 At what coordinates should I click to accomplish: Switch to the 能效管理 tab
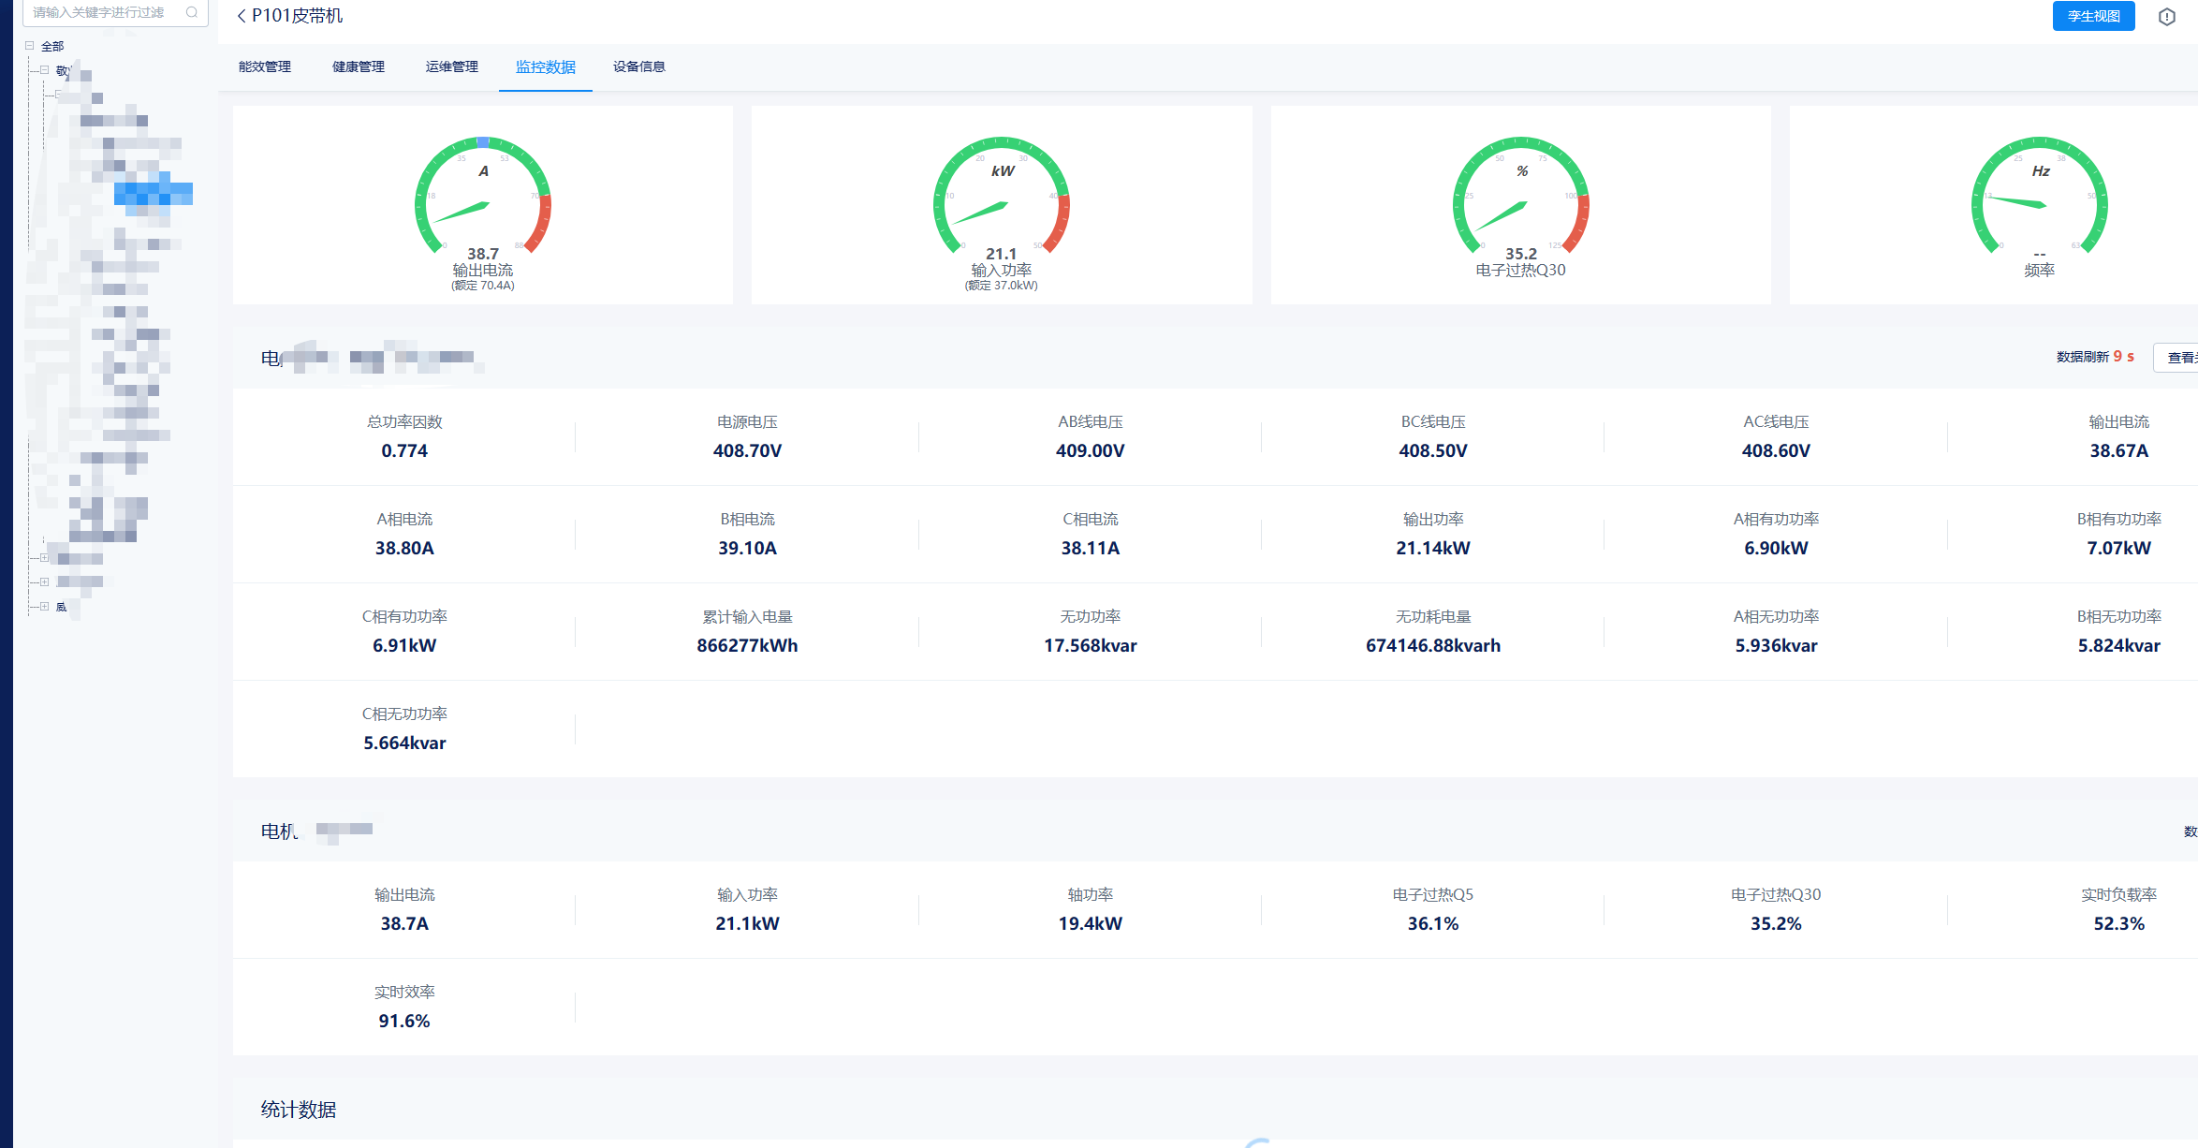click(265, 66)
